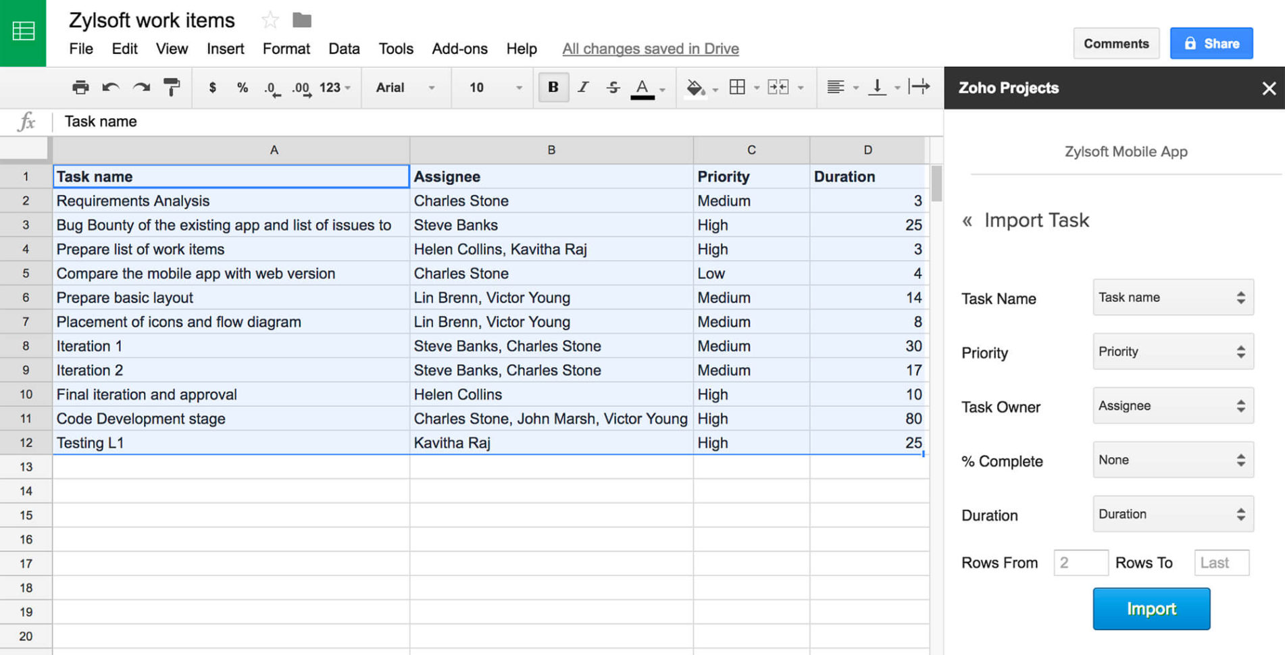The height and width of the screenshot is (655, 1285).
Task: Edit the Rows From input field
Action: pyautogui.click(x=1080, y=562)
